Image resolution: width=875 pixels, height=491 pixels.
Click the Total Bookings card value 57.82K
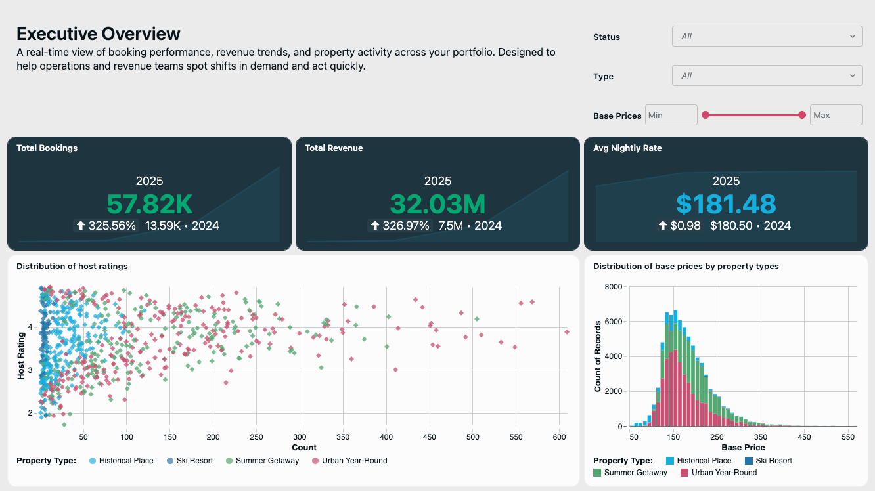pyautogui.click(x=149, y=204)
